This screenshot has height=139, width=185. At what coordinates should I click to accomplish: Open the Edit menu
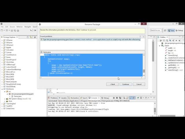(7, 27)
